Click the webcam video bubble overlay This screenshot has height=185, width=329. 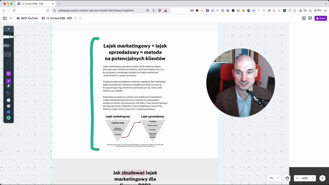pyautogui.click(x=241, y=83)
